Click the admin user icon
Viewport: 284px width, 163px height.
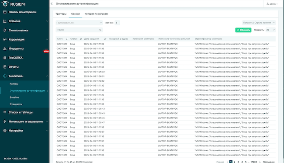(x=268, y=4)
